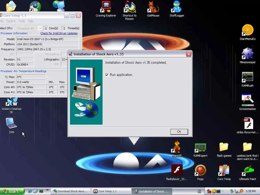Select the flashplayer_32 installer icon
260x195 pixels.
(x=177, y=172)
